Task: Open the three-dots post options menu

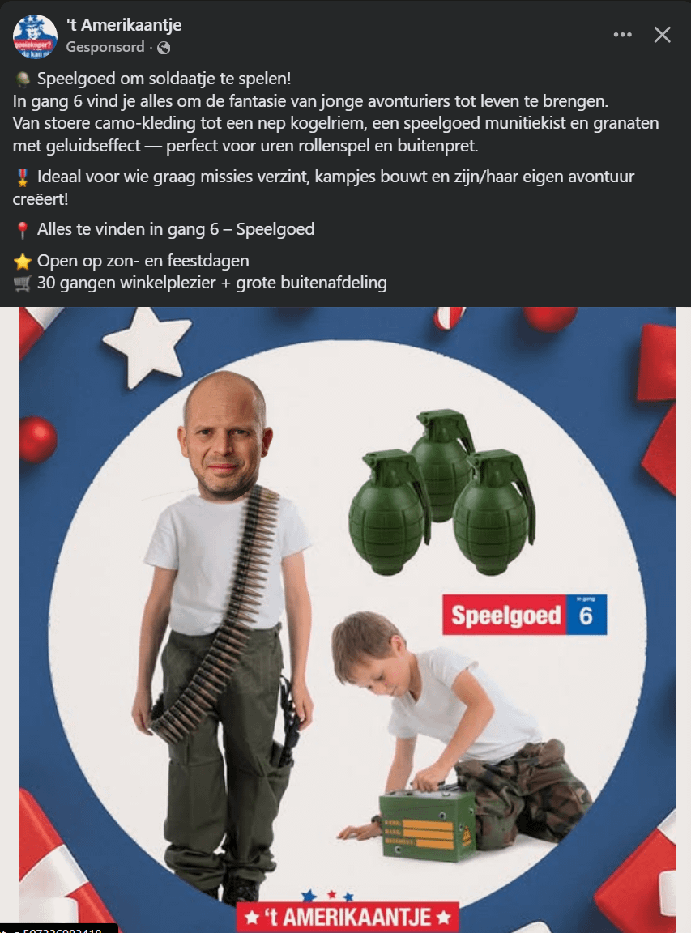Action: point(623,35)
